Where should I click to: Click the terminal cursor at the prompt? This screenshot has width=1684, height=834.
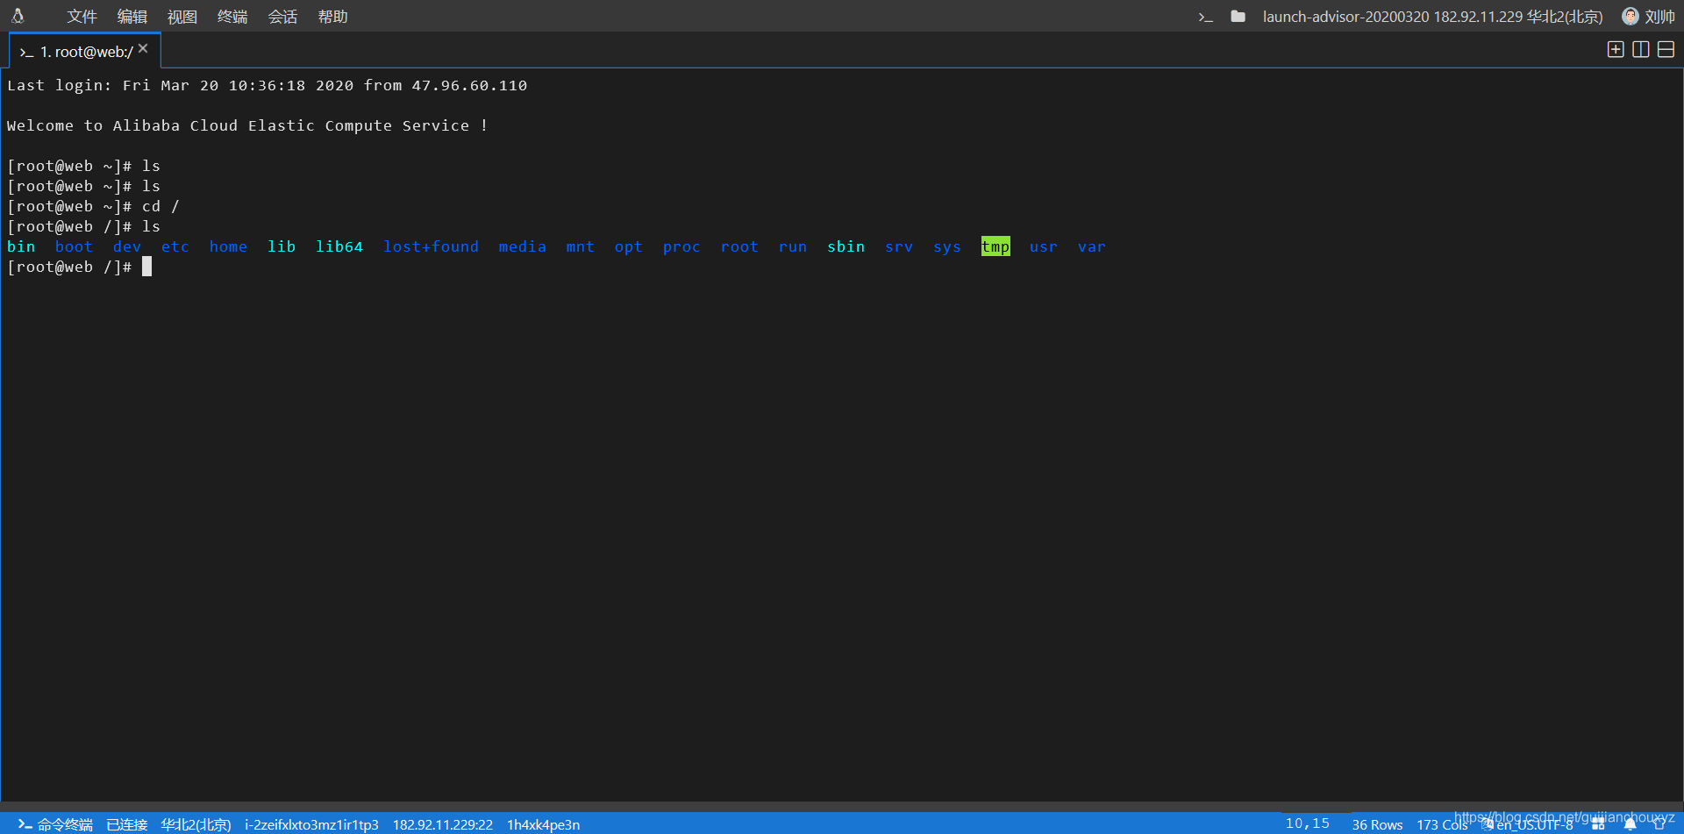click(147, 267)
